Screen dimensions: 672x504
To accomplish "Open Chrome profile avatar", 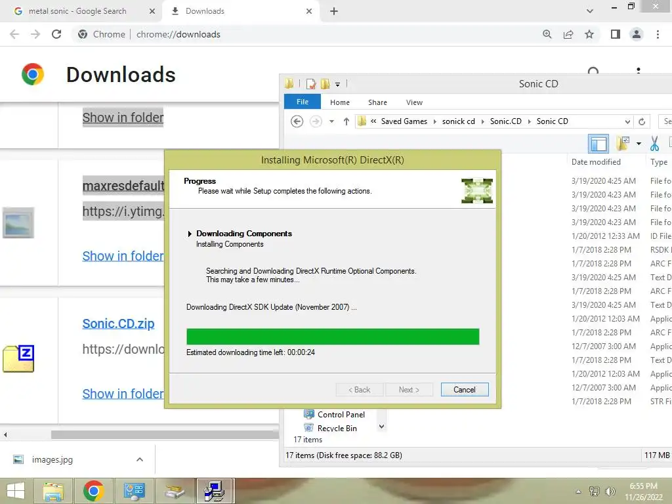I will (637, 34).
